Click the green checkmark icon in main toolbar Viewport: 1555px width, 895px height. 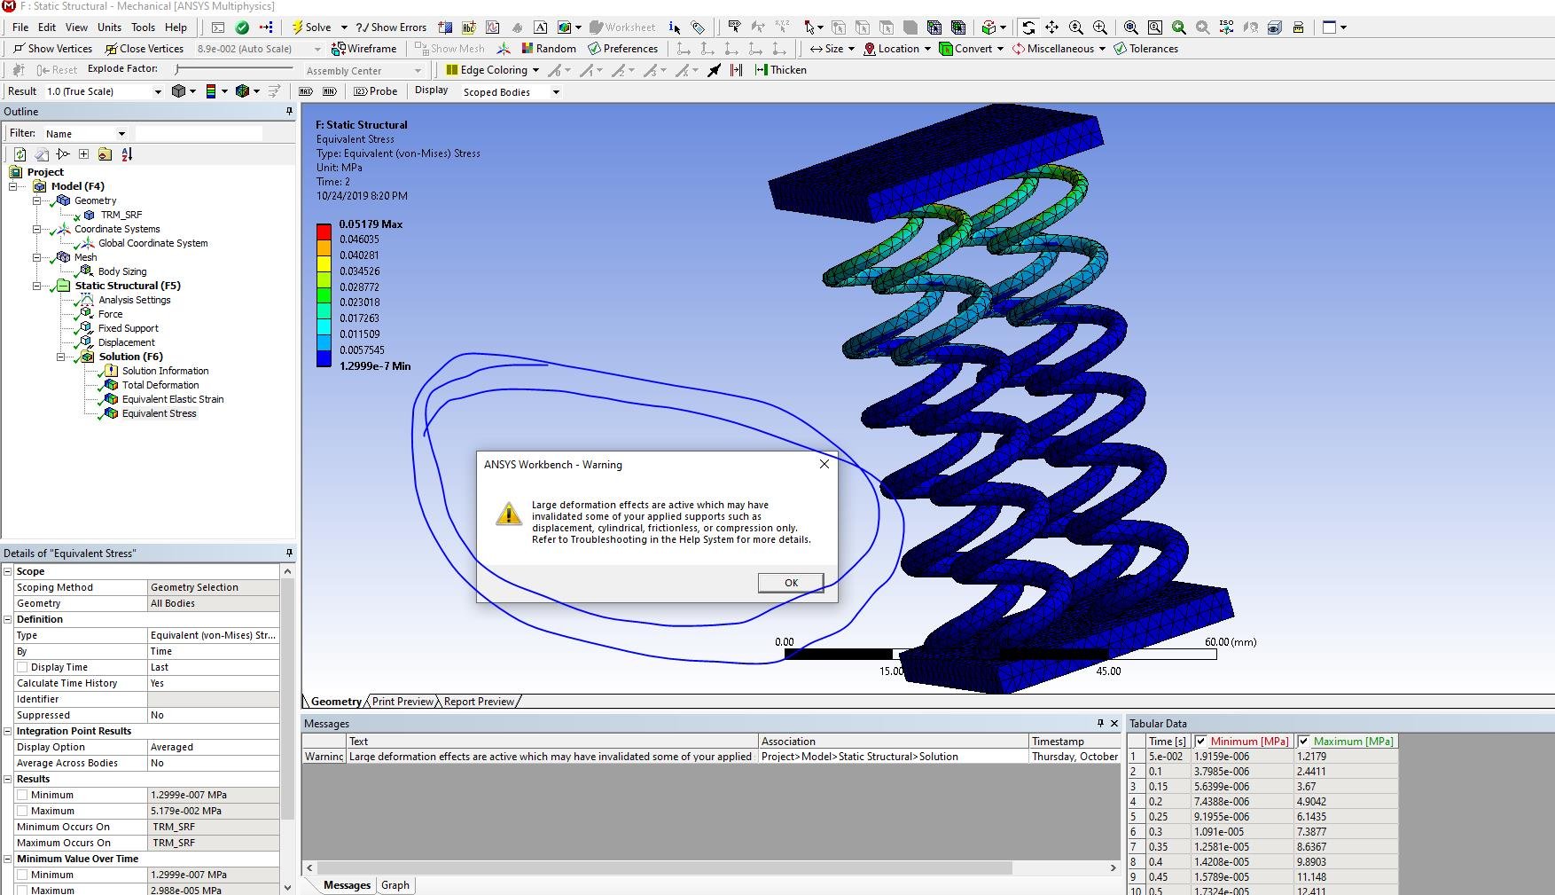(242, 27)
